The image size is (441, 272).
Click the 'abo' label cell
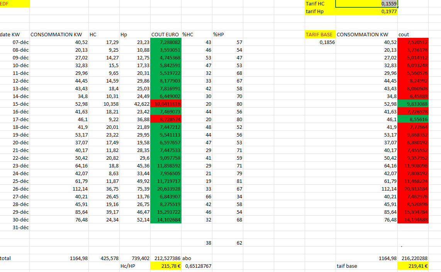pos(197,258)
